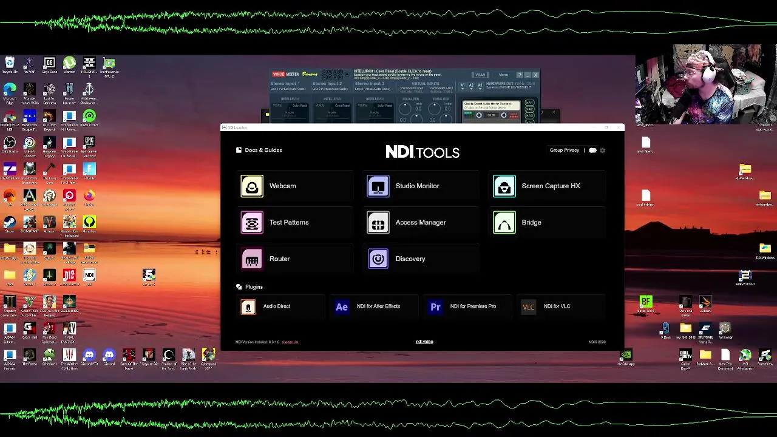Select NDI for VLC plugin
Viewport: 777px width, 437px height.
[x=561, y=307]
